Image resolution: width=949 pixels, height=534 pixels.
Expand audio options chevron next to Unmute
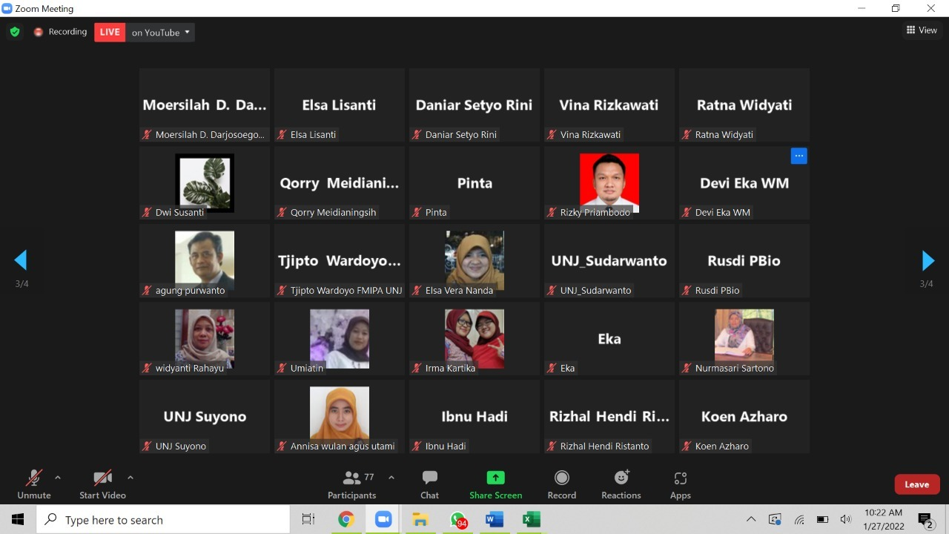point(58,478)
